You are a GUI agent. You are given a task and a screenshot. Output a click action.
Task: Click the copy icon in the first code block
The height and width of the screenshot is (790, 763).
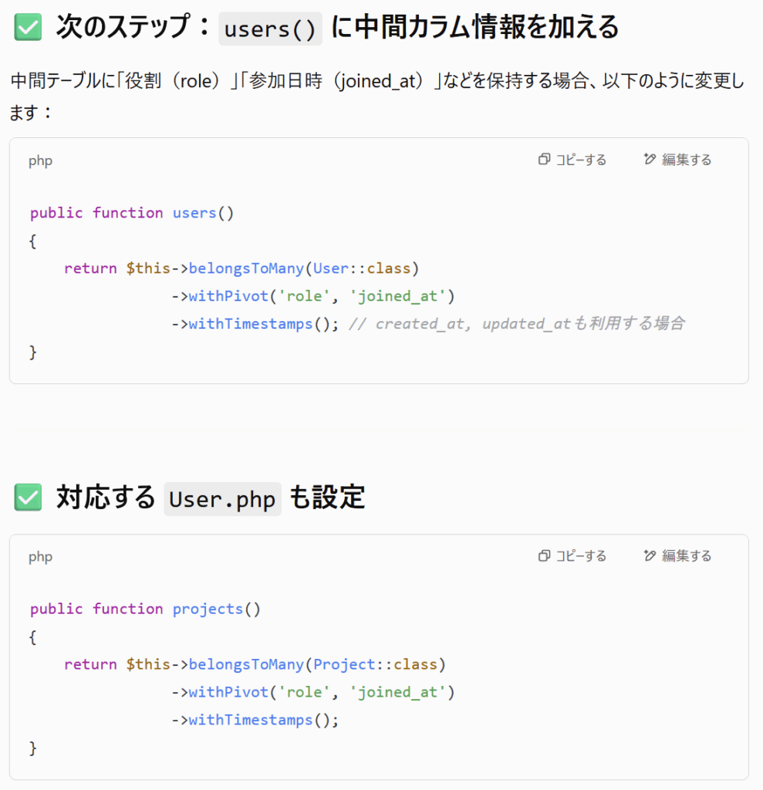(x=544, y=159)
